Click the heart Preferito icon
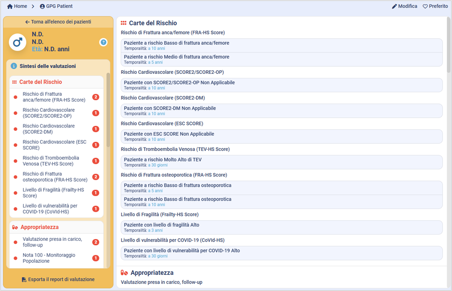The image size is (452, 291). click(x=425, y=6)
